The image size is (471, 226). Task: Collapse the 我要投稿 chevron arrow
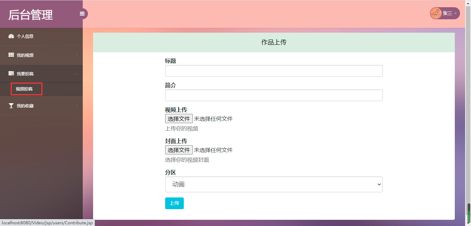point(77,74)
